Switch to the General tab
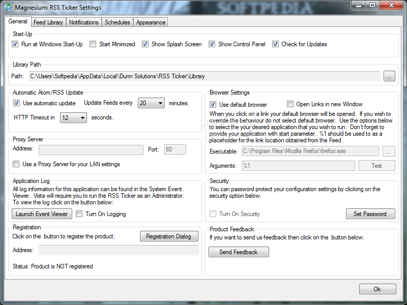The width and height of the screenshot is (407, 305). 18,21
